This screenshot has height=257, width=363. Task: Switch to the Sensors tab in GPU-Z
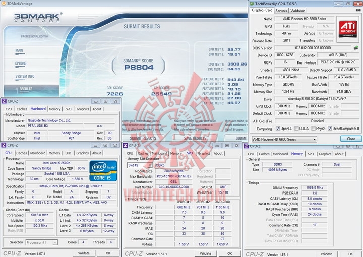(x=281, y=11)
